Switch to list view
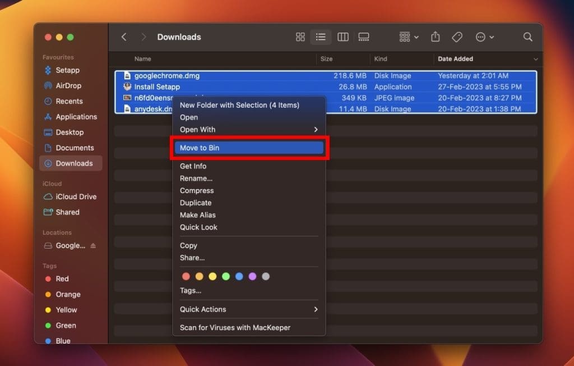Viewport: 574px width, 366px height. 321,37
